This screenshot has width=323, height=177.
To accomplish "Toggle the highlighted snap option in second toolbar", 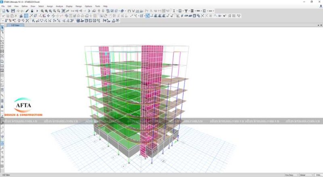I will pyautogui.click(x=147, y=15).
